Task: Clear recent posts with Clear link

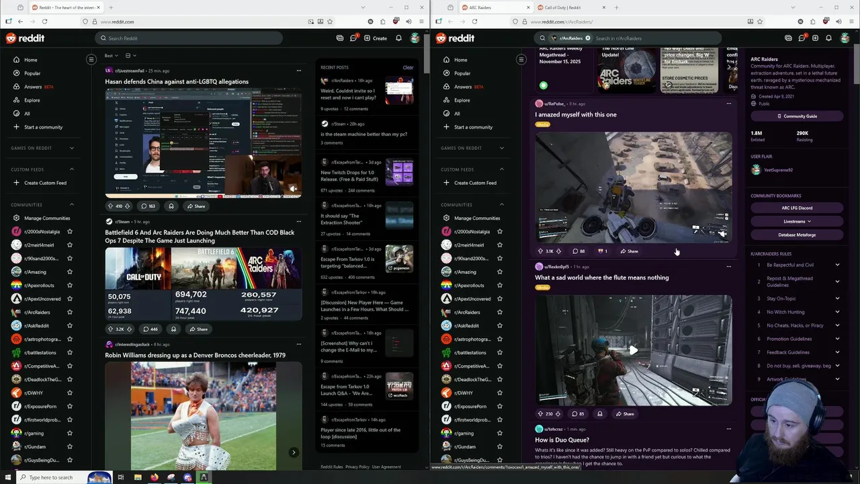Action: click(x=408, y=67)
